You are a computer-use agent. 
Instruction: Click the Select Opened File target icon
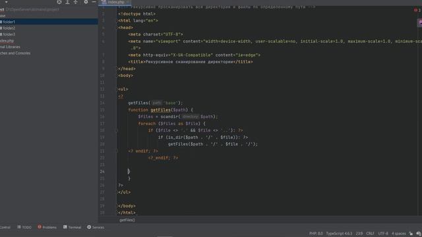(59, 2)
